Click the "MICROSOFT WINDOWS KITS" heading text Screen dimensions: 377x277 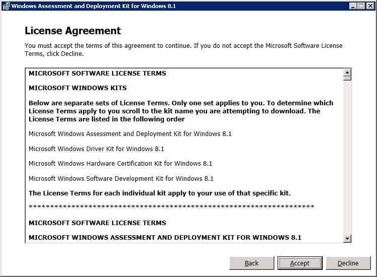point(77,88)
